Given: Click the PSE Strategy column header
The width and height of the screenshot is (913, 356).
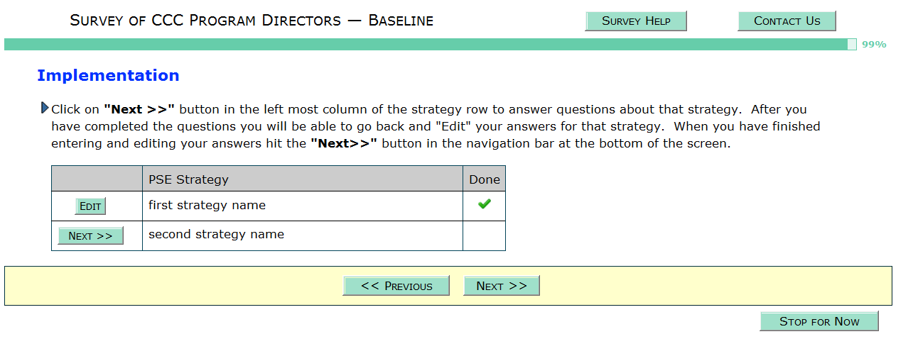Looking at the screenshot, I should 302,179.
